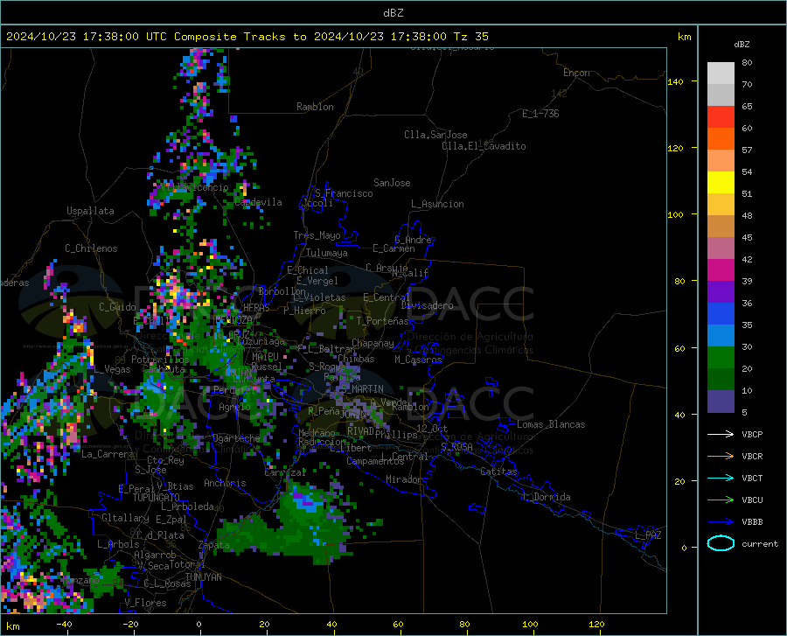Click the Carrizal place label
The image size is (787, 636).
click(x=285, y=473)
